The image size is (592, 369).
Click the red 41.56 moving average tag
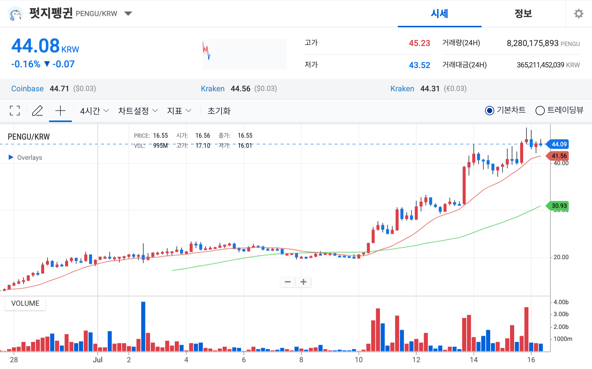point(558,156)
